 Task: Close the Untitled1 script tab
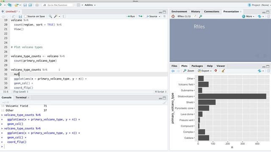tap(19, 12)
